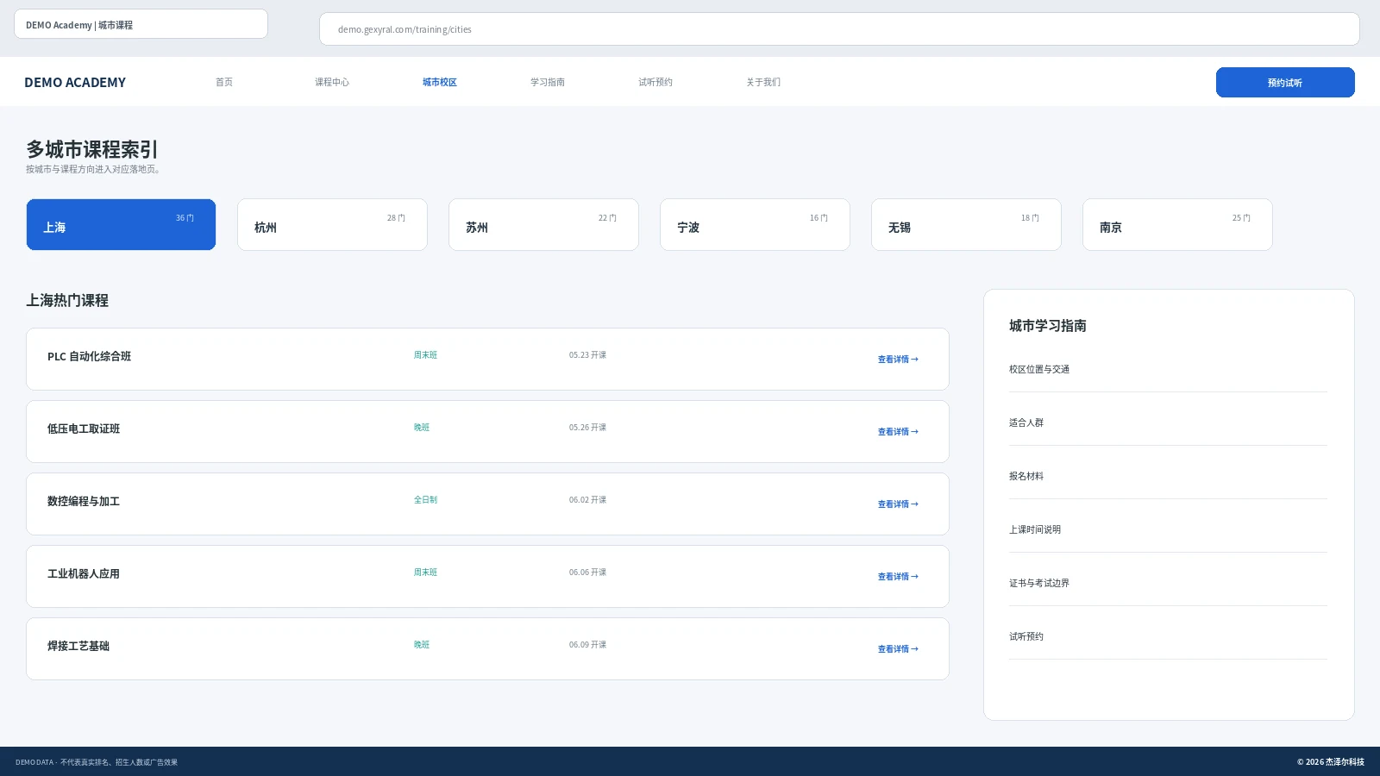Click the 数控编程与加工 course title
The height and width of the screenshot is (776, 1380).
84,501
